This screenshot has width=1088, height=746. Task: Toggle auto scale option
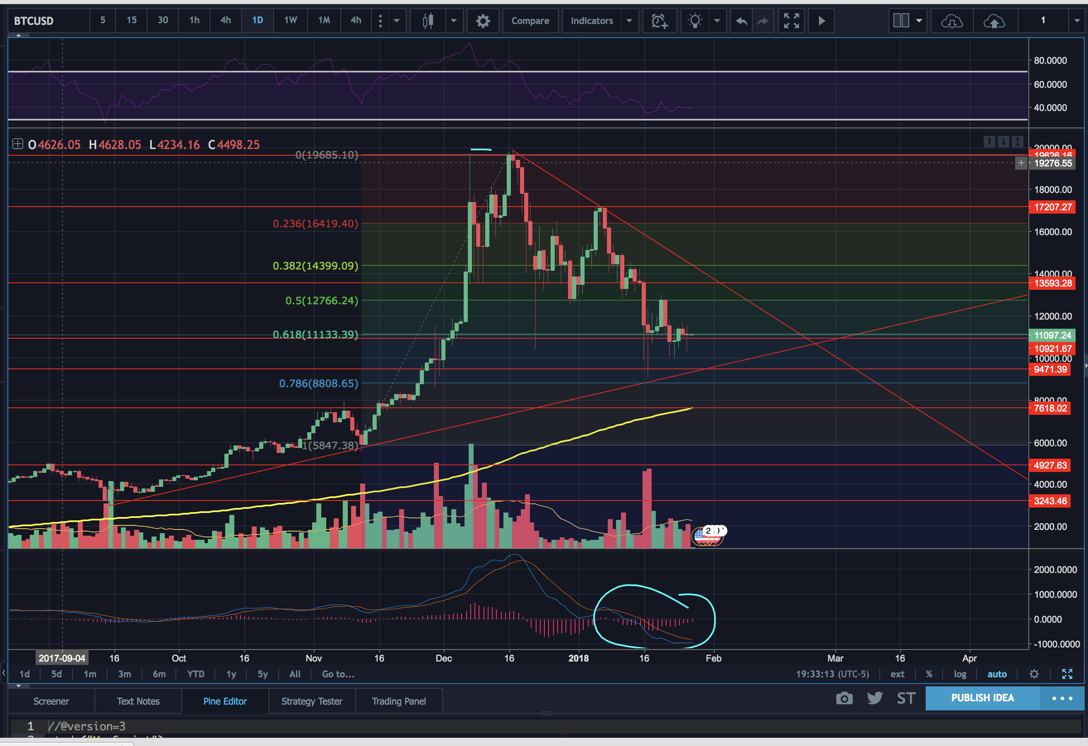click(x=997, y=674)
